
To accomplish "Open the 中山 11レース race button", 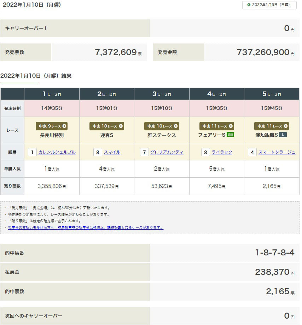I will 216,126.
